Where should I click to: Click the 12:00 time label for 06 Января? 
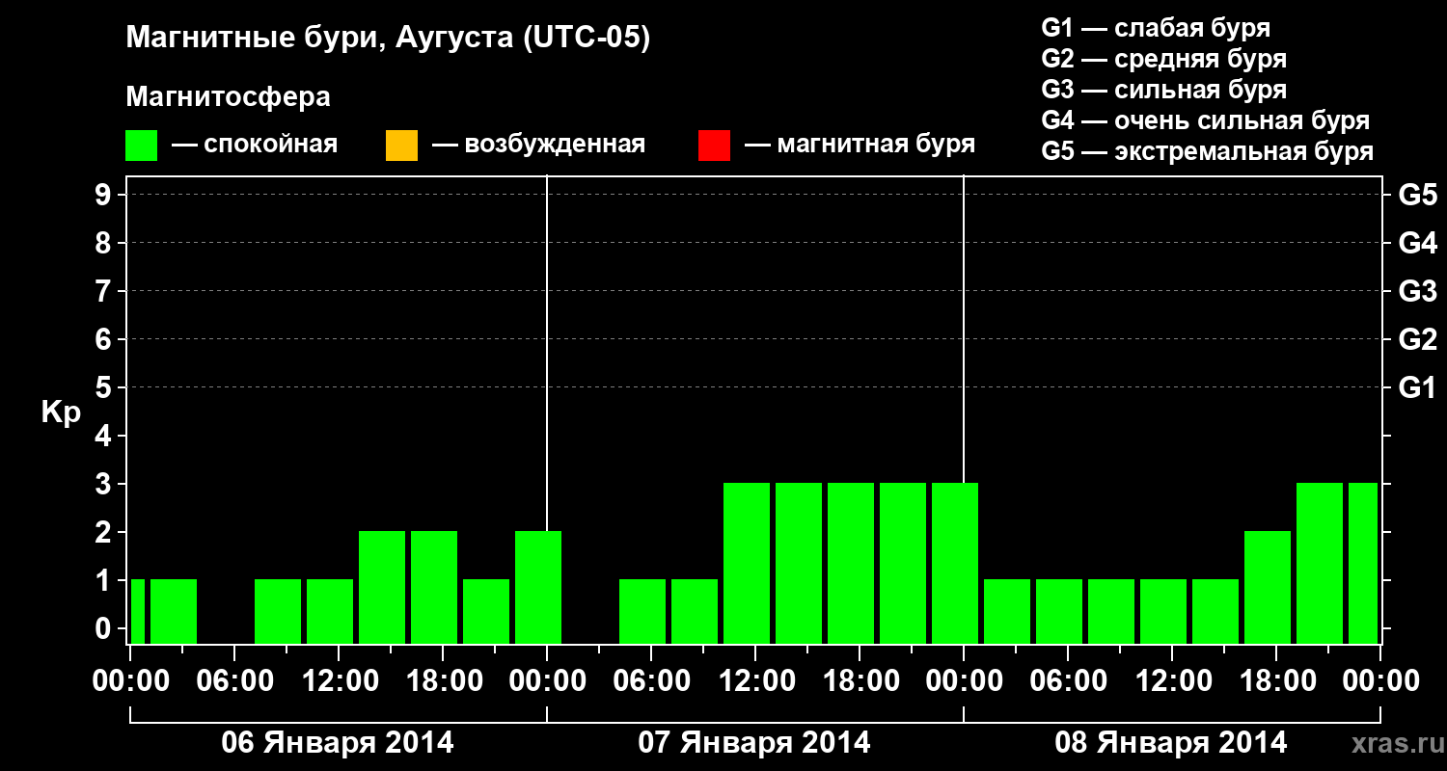pos(339,681)
